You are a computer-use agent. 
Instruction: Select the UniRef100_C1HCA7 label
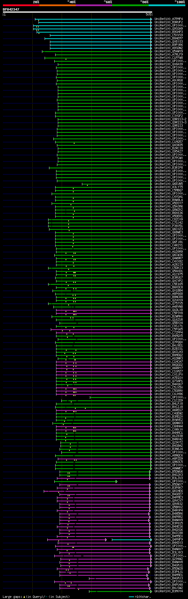point(169,362)
